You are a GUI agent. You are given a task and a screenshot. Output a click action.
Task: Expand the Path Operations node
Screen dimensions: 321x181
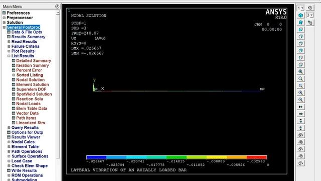(9, 151)
